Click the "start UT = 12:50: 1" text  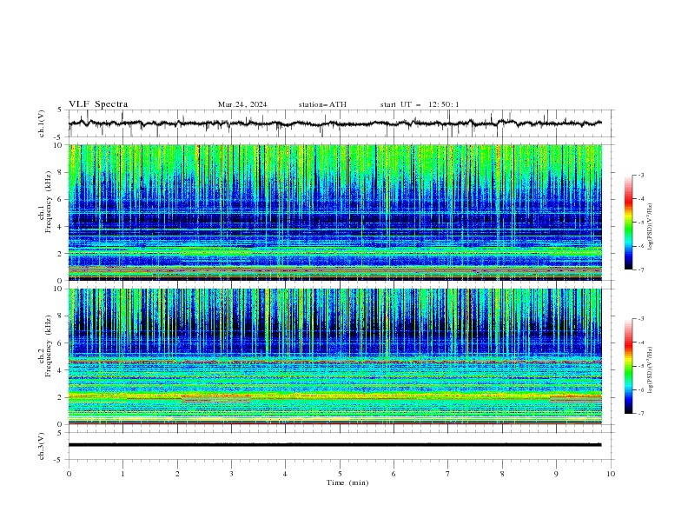[420, 104]
